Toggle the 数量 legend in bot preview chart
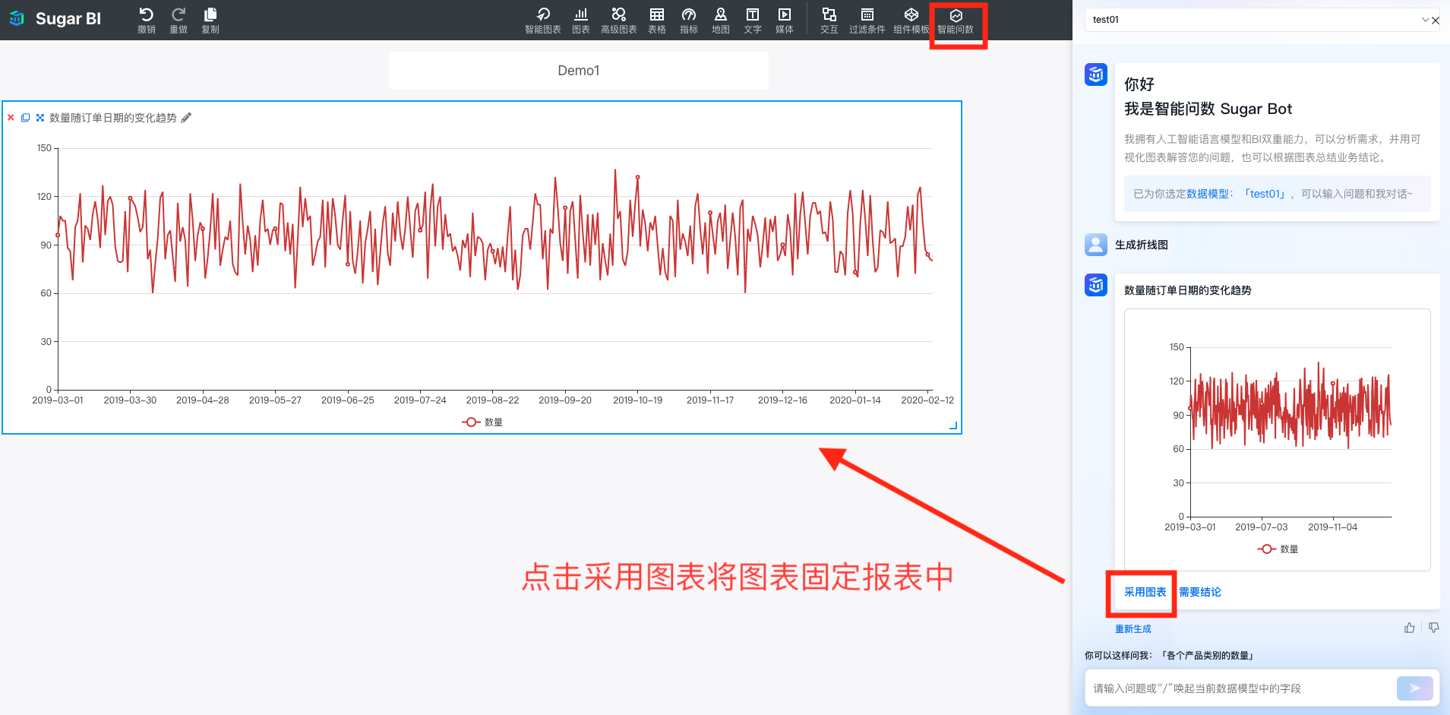 pos(1278,549)
